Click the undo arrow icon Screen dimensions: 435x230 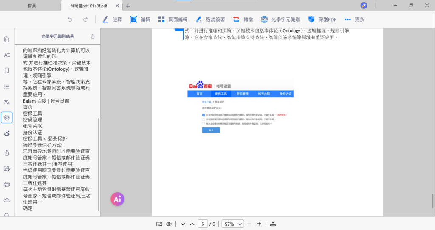tap(70, 19)
